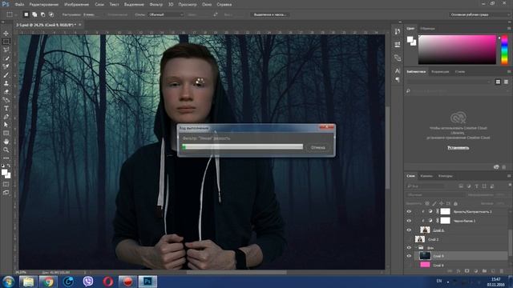Select the Move tool

point(6,34)
